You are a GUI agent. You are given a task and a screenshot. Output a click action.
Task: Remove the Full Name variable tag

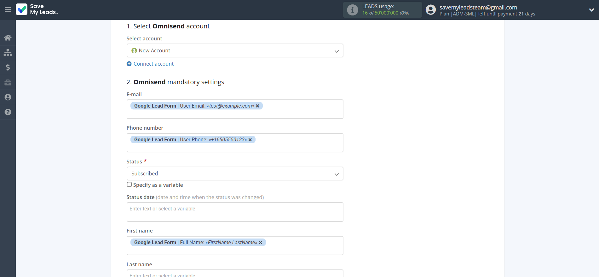(261, 243)
